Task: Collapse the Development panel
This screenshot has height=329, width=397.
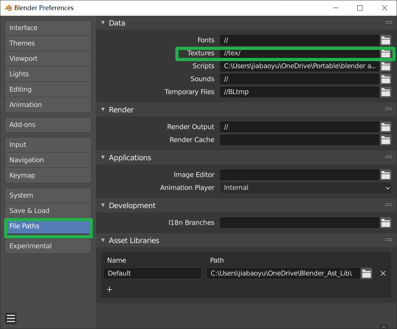Action: [103, 205]
